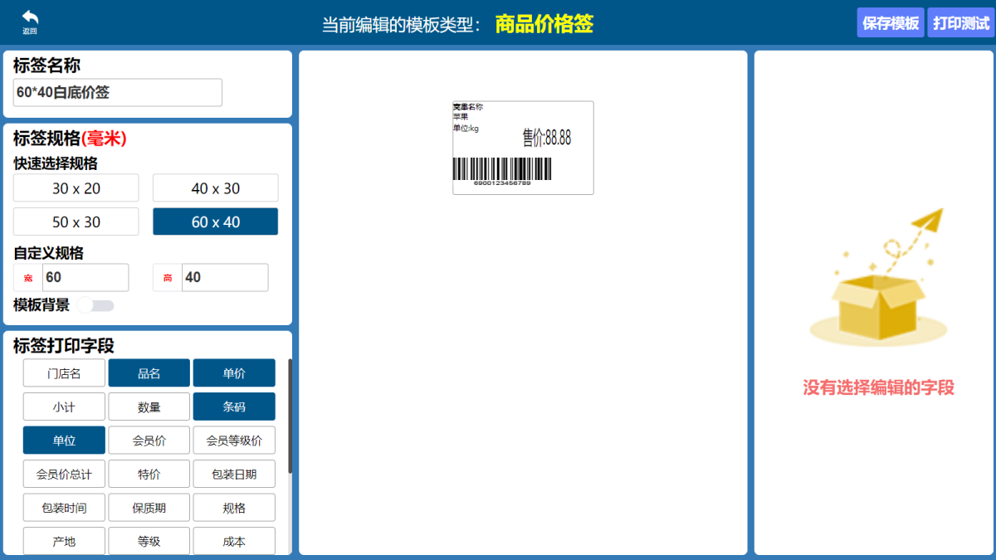Deselect the 60 x 40 size preset
Viewport: 996px width, 560px height.
[x=215, y=222]
